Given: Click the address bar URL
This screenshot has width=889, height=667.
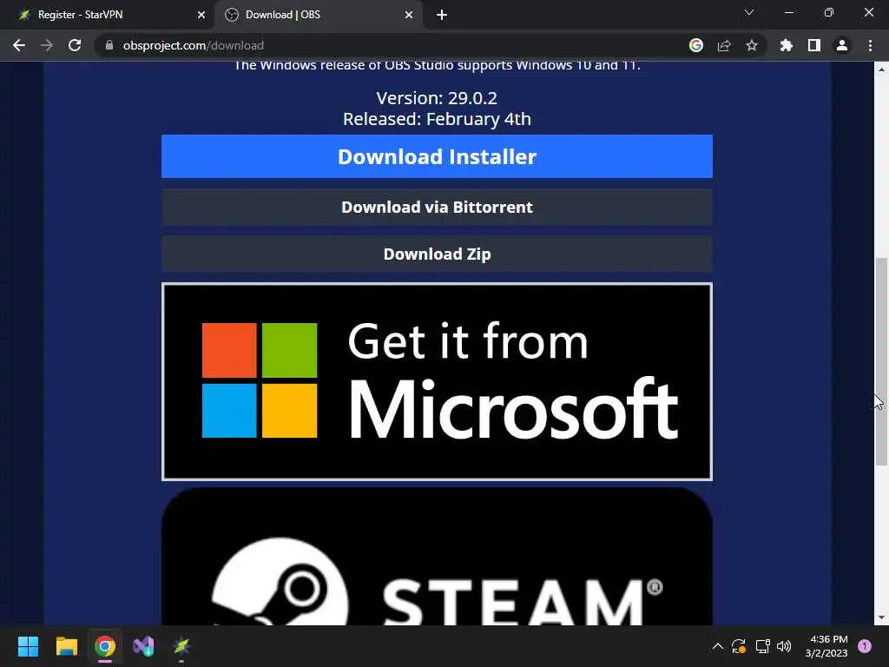Looking at the screenshot, I should tap(194, 45).
